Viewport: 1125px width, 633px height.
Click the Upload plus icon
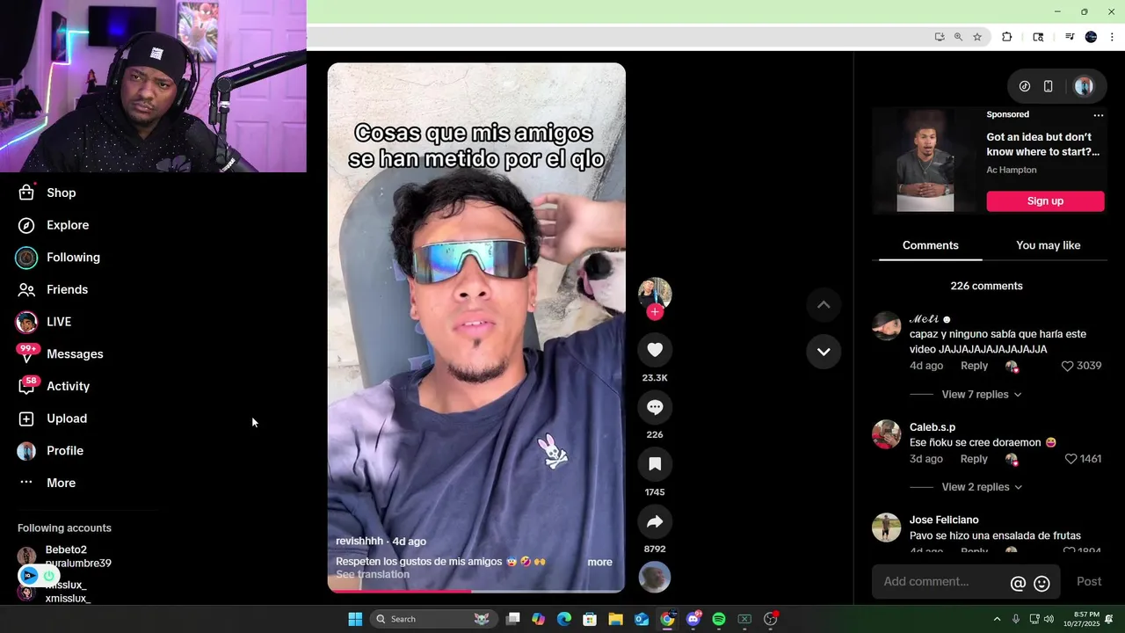tap(26, 418)
